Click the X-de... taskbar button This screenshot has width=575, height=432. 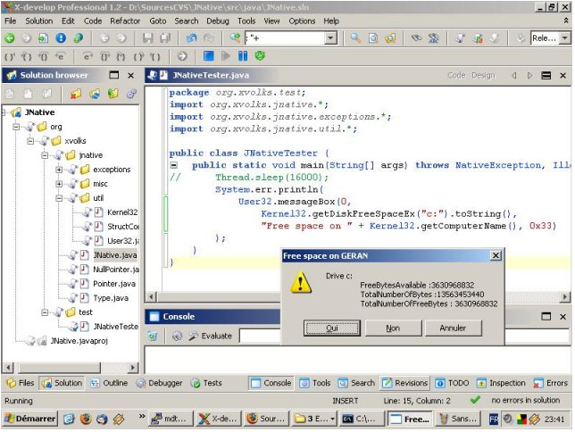click(219, 419)
